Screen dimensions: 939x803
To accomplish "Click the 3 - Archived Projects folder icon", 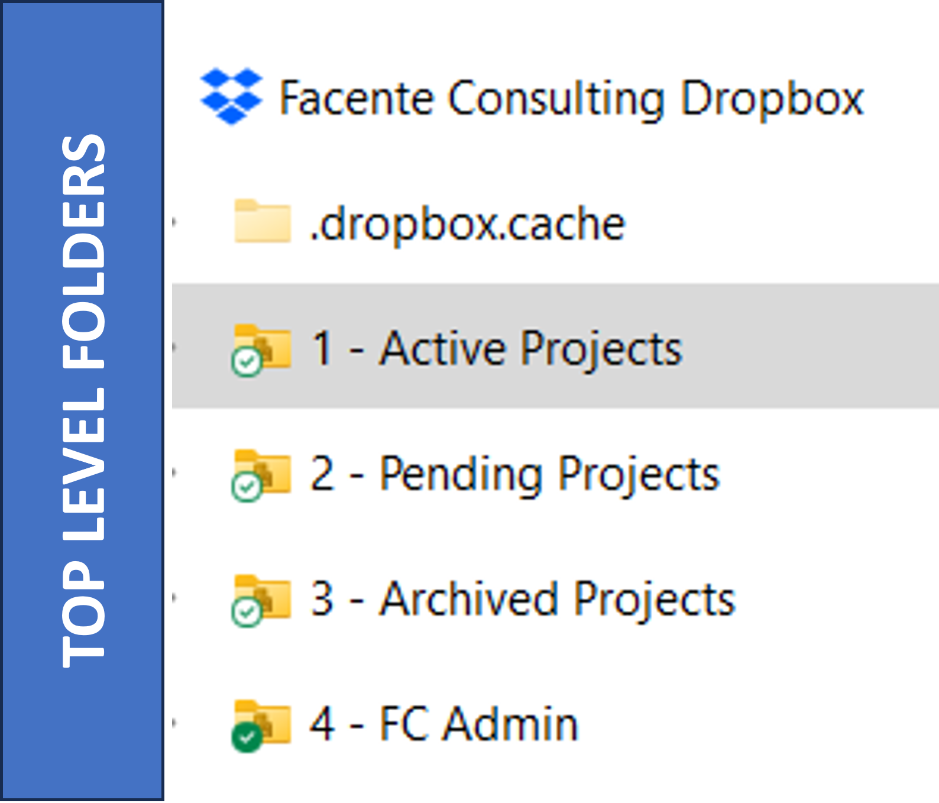I will 263,599.
